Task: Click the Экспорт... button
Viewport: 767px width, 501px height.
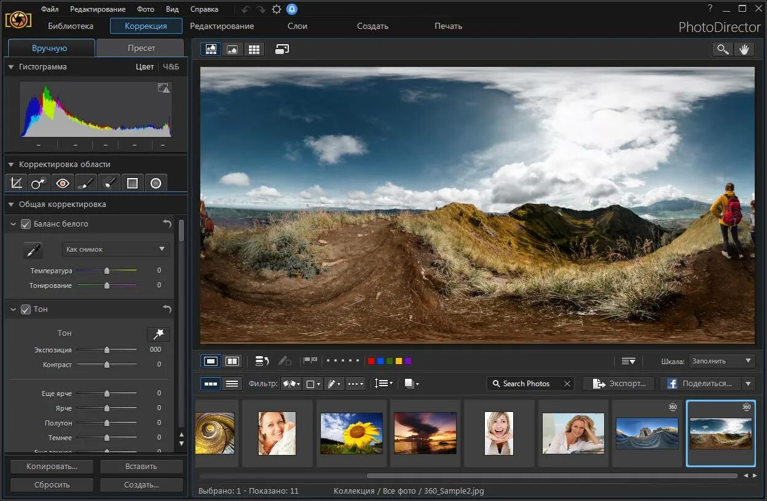Action: coord(619,384)
